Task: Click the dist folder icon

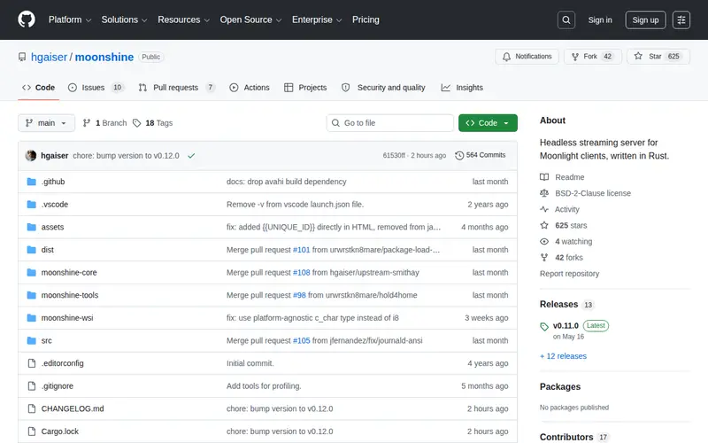Action: point(32,250)
